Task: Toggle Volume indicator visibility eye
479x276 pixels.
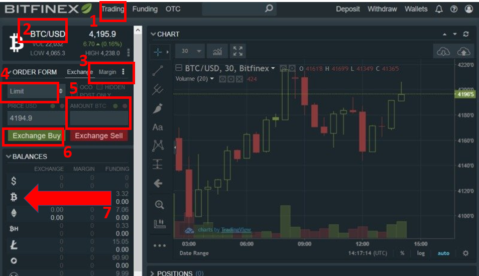Action: (x=223, y=79)
